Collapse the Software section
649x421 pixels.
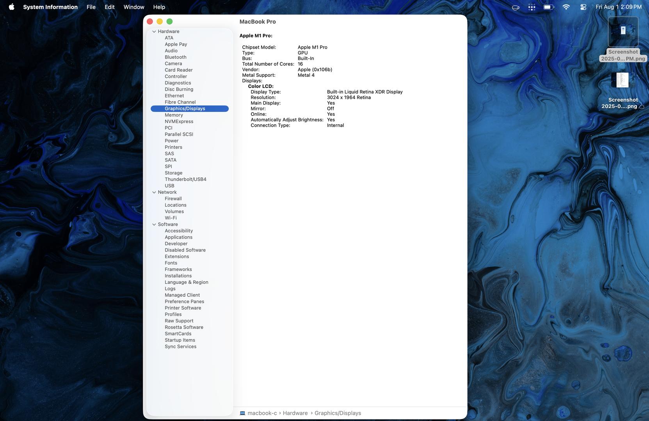click(x=154, y=225)
